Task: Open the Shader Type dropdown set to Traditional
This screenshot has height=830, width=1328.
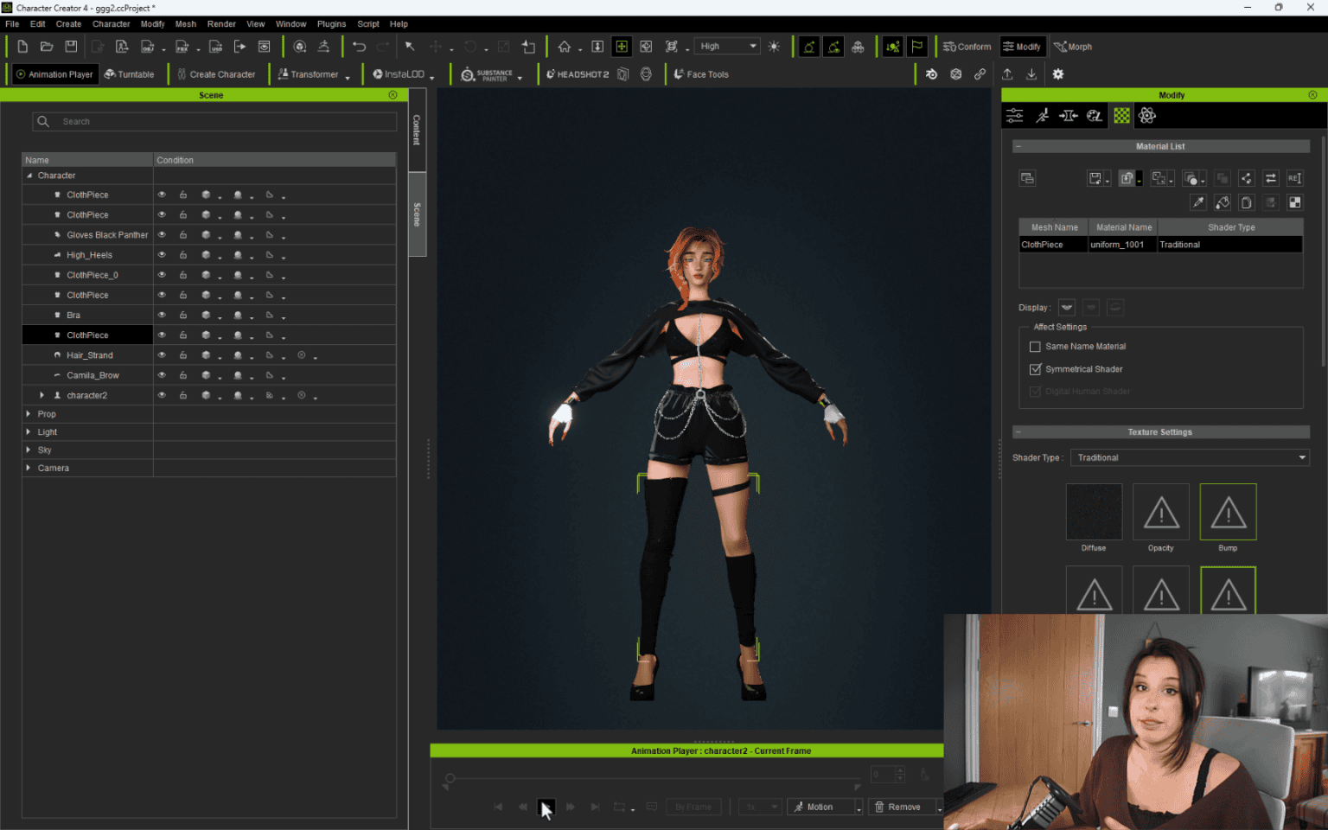Action: (x=1190, y=457)
